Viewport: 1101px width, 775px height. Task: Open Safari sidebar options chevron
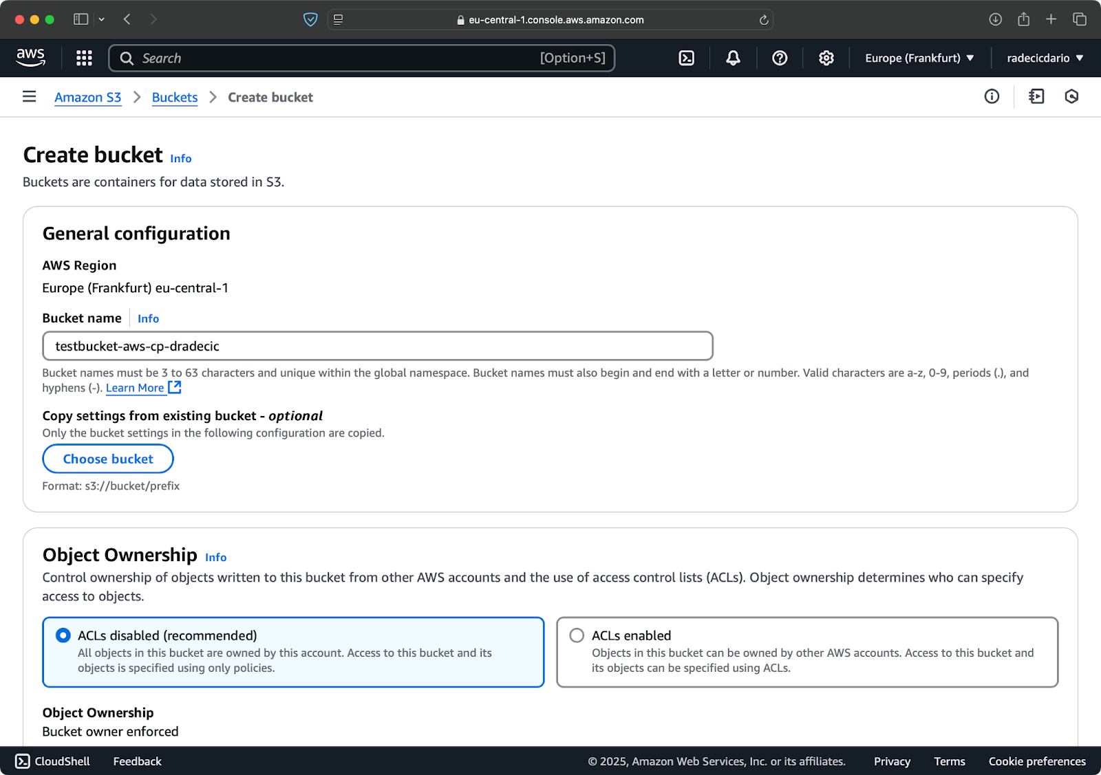pyautogui.click(x=102, y=19)
